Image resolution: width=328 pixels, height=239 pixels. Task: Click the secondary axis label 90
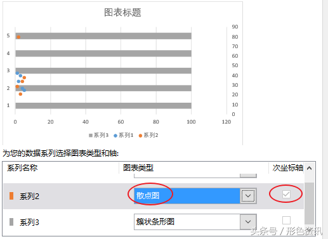click(235, 27)
